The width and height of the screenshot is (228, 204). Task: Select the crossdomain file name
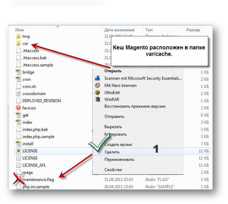pos(34,93)
